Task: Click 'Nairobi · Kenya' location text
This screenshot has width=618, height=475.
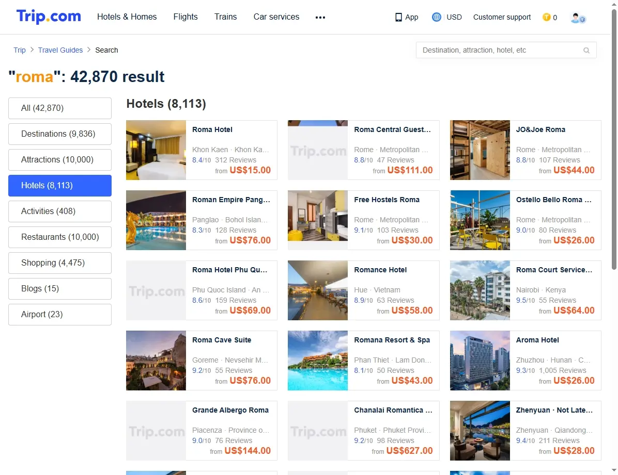Action: click(x=540, y=290)
